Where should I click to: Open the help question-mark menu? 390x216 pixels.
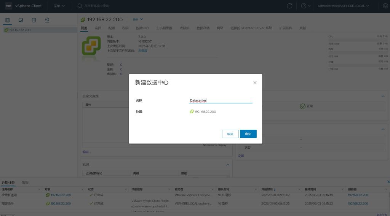click(305, 6)
